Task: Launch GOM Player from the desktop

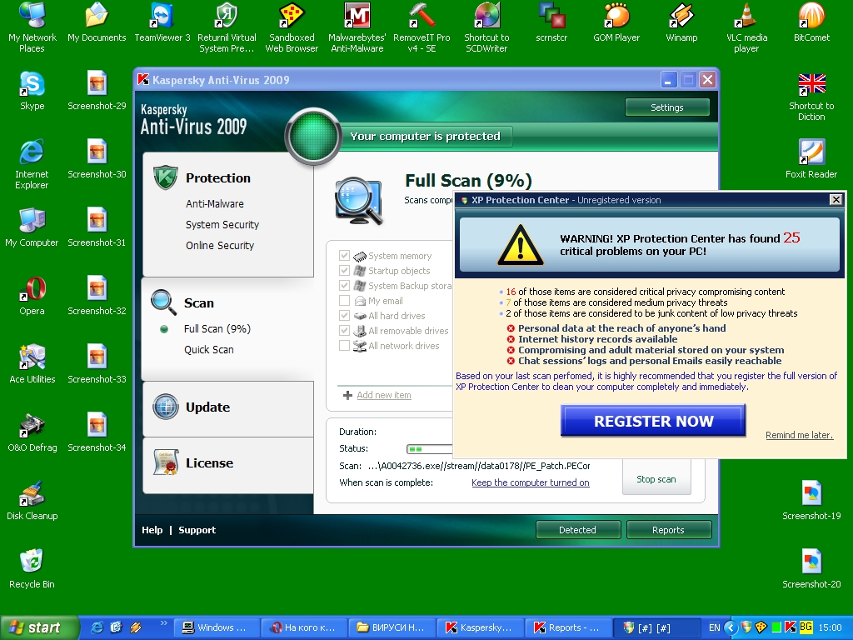Action: coord(616,22)
